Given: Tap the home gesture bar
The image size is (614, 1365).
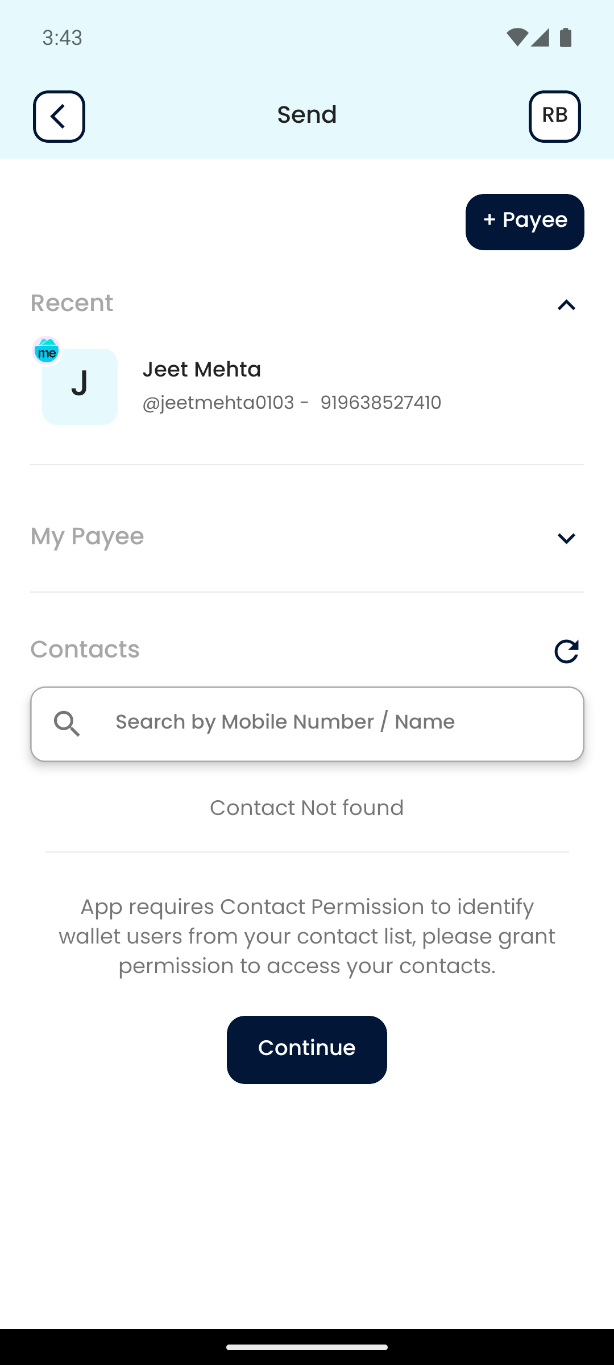Looking at the screenshot, I should pos(307,1347).
